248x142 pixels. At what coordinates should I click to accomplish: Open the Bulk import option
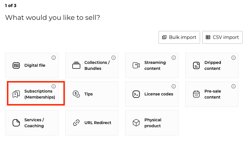coord(179,37)
